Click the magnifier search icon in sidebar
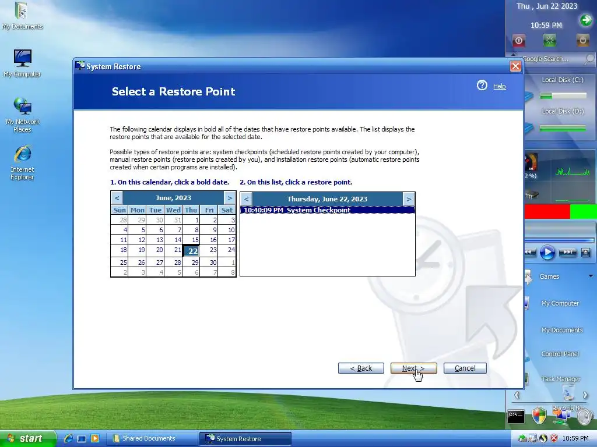Screen dimensions: 597x447 click(x=589, y=59)
